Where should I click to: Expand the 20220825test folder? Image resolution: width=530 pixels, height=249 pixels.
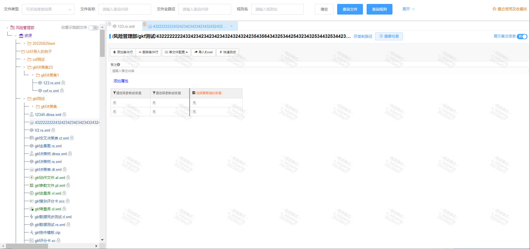click(x=24, y=43)
